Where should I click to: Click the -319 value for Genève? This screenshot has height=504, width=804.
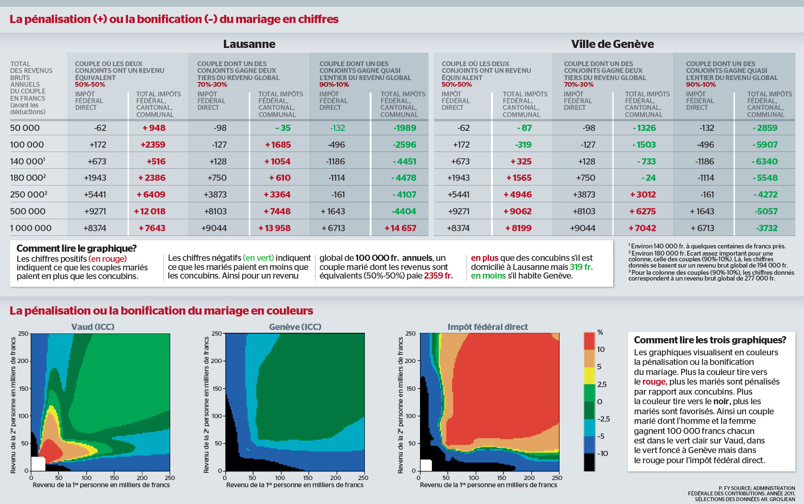523,145
